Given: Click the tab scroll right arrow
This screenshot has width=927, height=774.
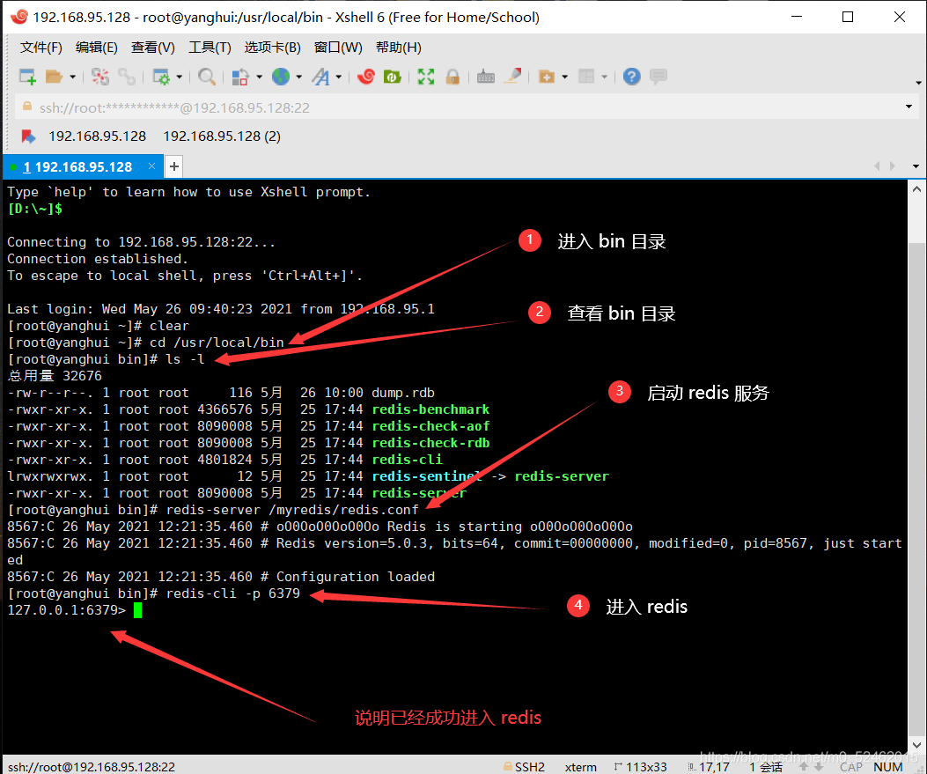Looking at the screenshot, I should coord(893,166).
